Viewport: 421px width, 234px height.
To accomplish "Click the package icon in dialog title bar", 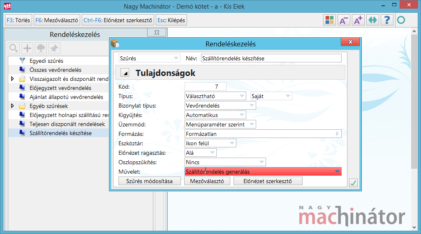I will pyautogui.click(x=115, y=44).
